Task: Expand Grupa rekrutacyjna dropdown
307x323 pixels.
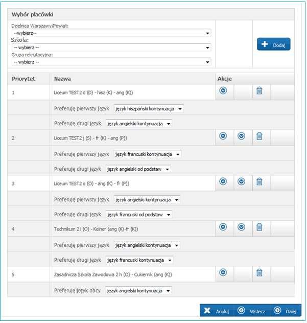Action: [111, 62]
